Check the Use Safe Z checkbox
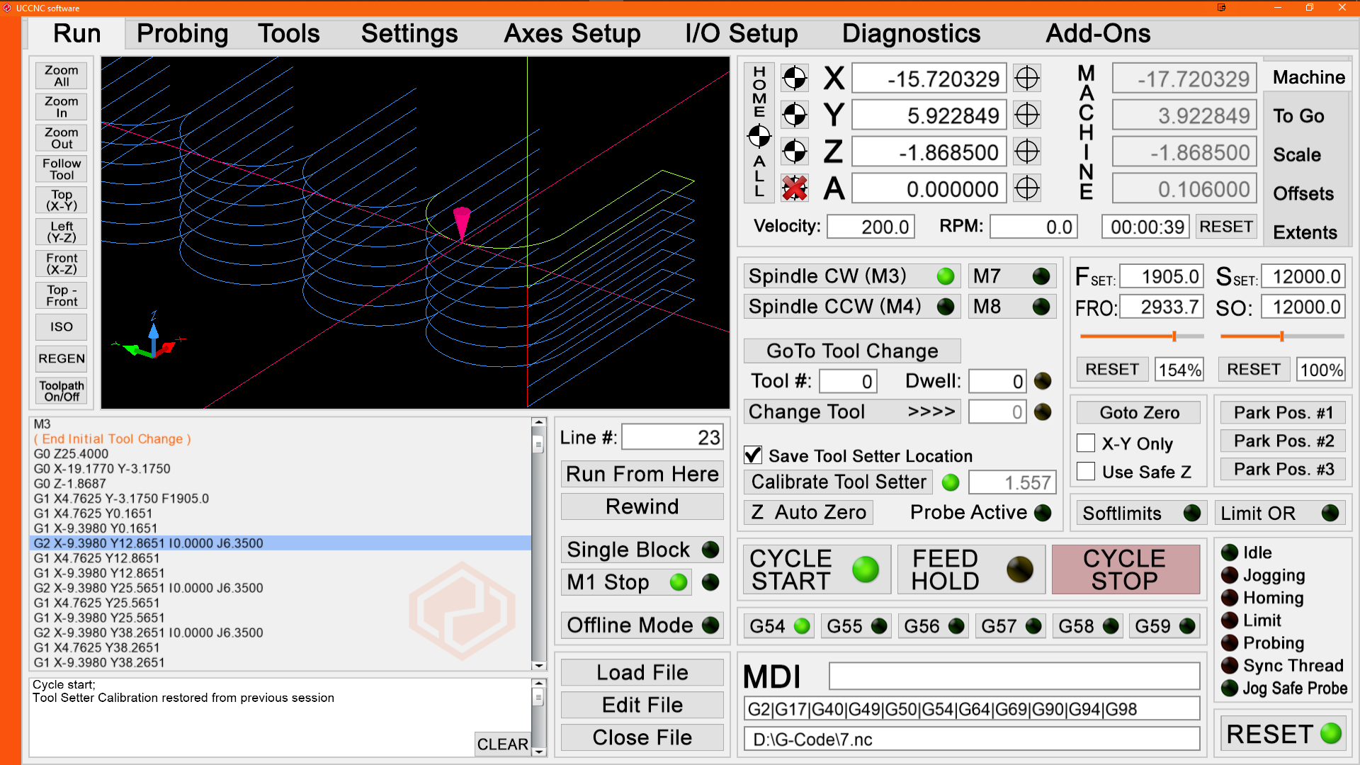This screenshot has width=1360, height=765. [x=1086, y=472]
